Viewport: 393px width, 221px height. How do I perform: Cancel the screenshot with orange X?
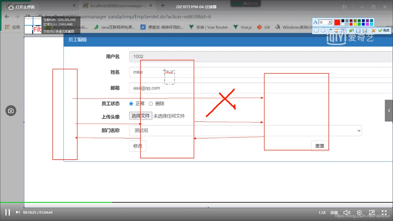[373, 31]
